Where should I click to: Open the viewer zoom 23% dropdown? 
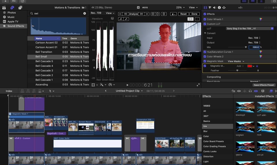pyautogui.click(x=180, y=8)
